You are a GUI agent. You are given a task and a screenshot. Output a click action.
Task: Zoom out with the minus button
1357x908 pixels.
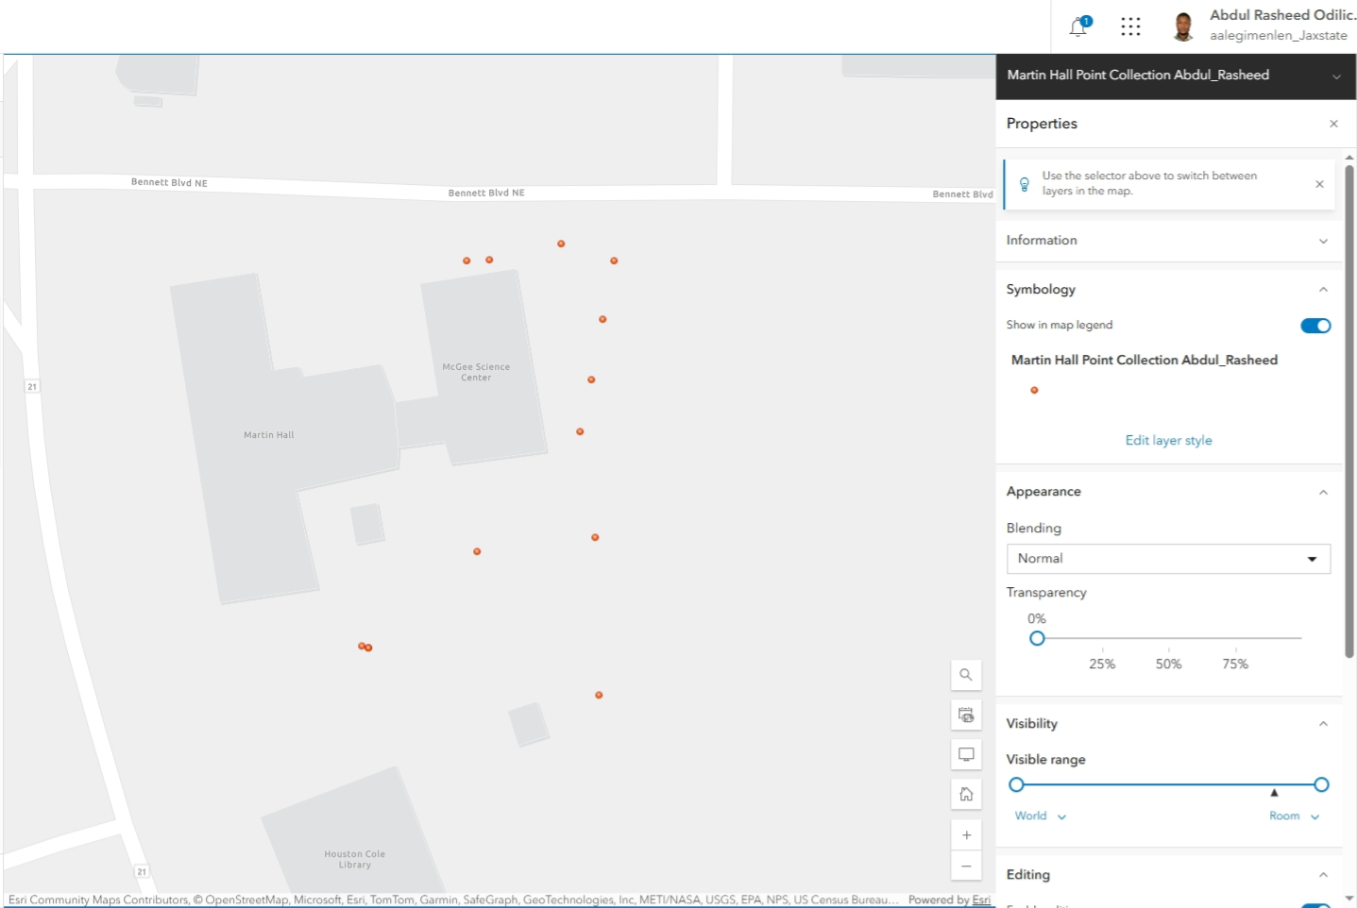[x=966, y=866]
